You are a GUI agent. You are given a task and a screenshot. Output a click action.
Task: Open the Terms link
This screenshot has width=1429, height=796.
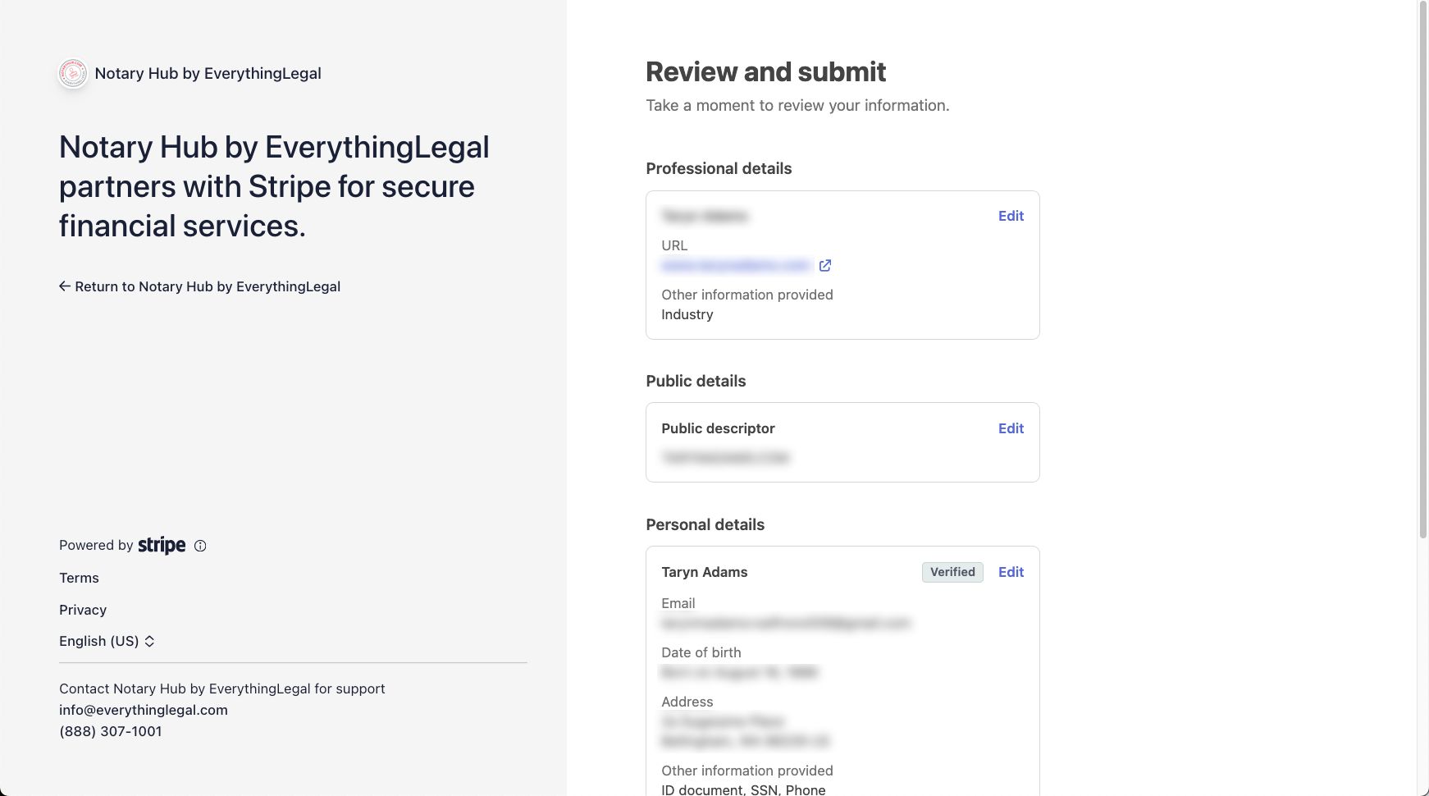tap(79, 578)
